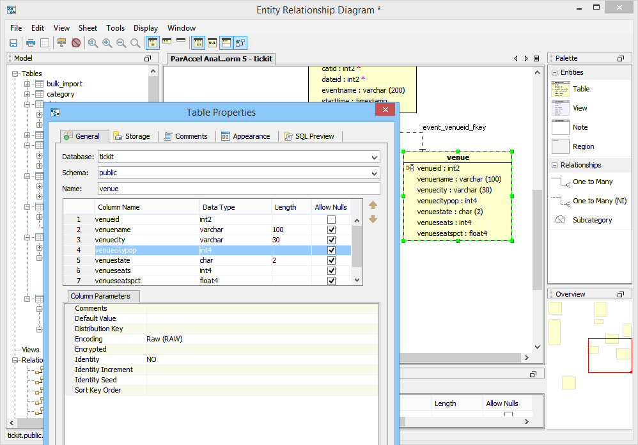Open the Sheet menu
The width and height of the screenshot is (638, 445).
[88, 28]
